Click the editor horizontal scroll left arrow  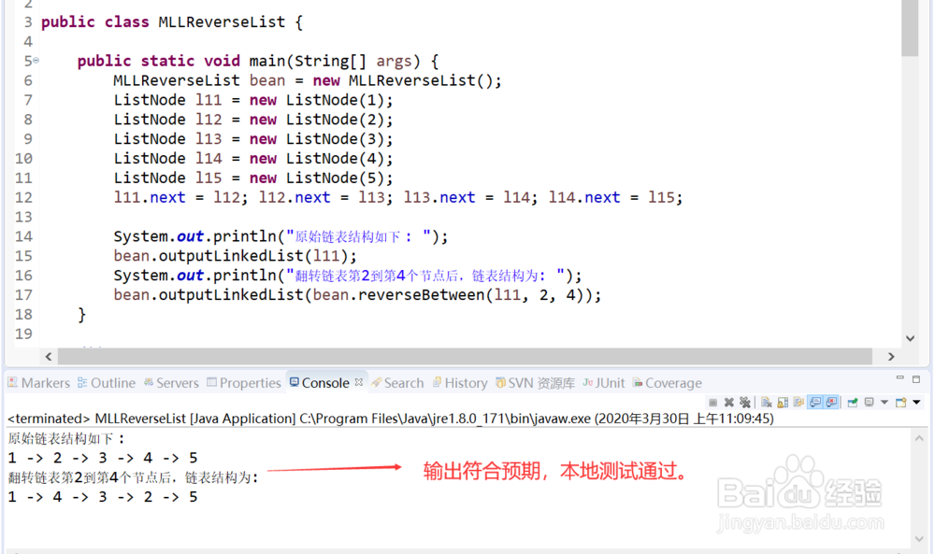[49, 356]
